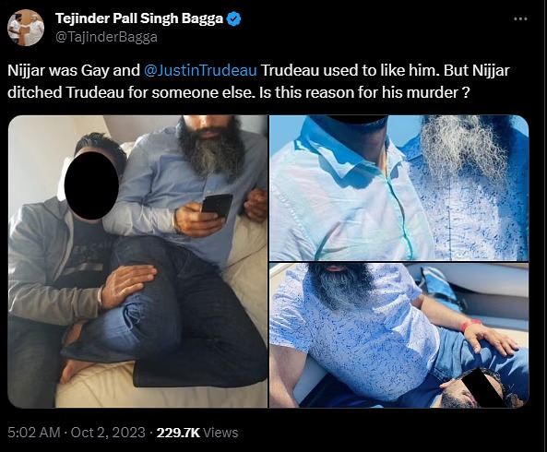Click the second line starting 'ditched Trudeau'

point(239,93)
